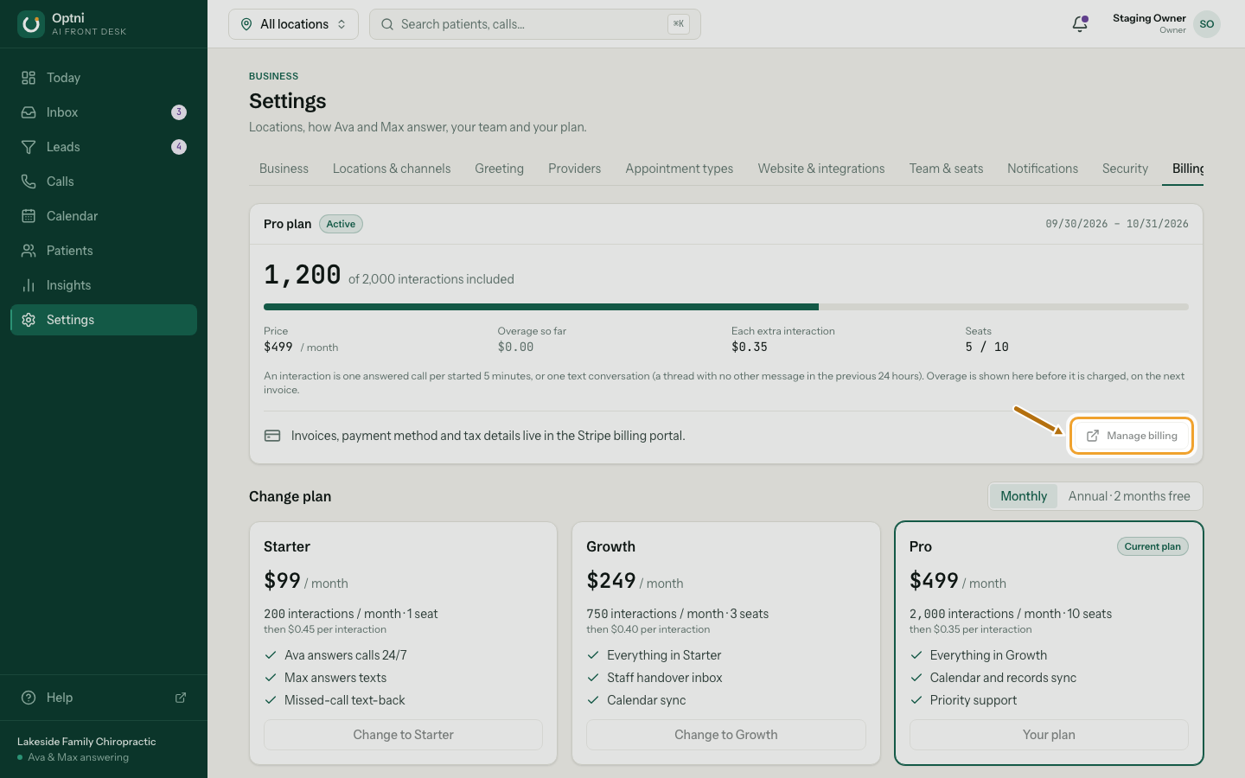1245x778 pixels.
Task: Open Appointment types tab
Action: [680, 169]
